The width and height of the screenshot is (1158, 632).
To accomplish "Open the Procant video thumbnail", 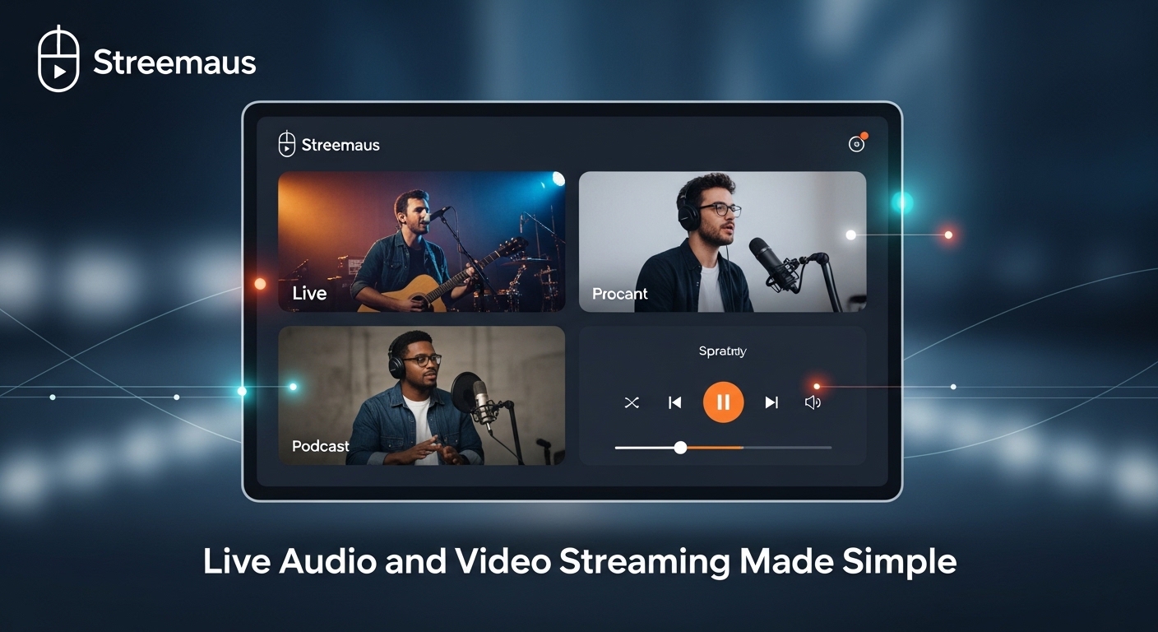I will 722,241.
